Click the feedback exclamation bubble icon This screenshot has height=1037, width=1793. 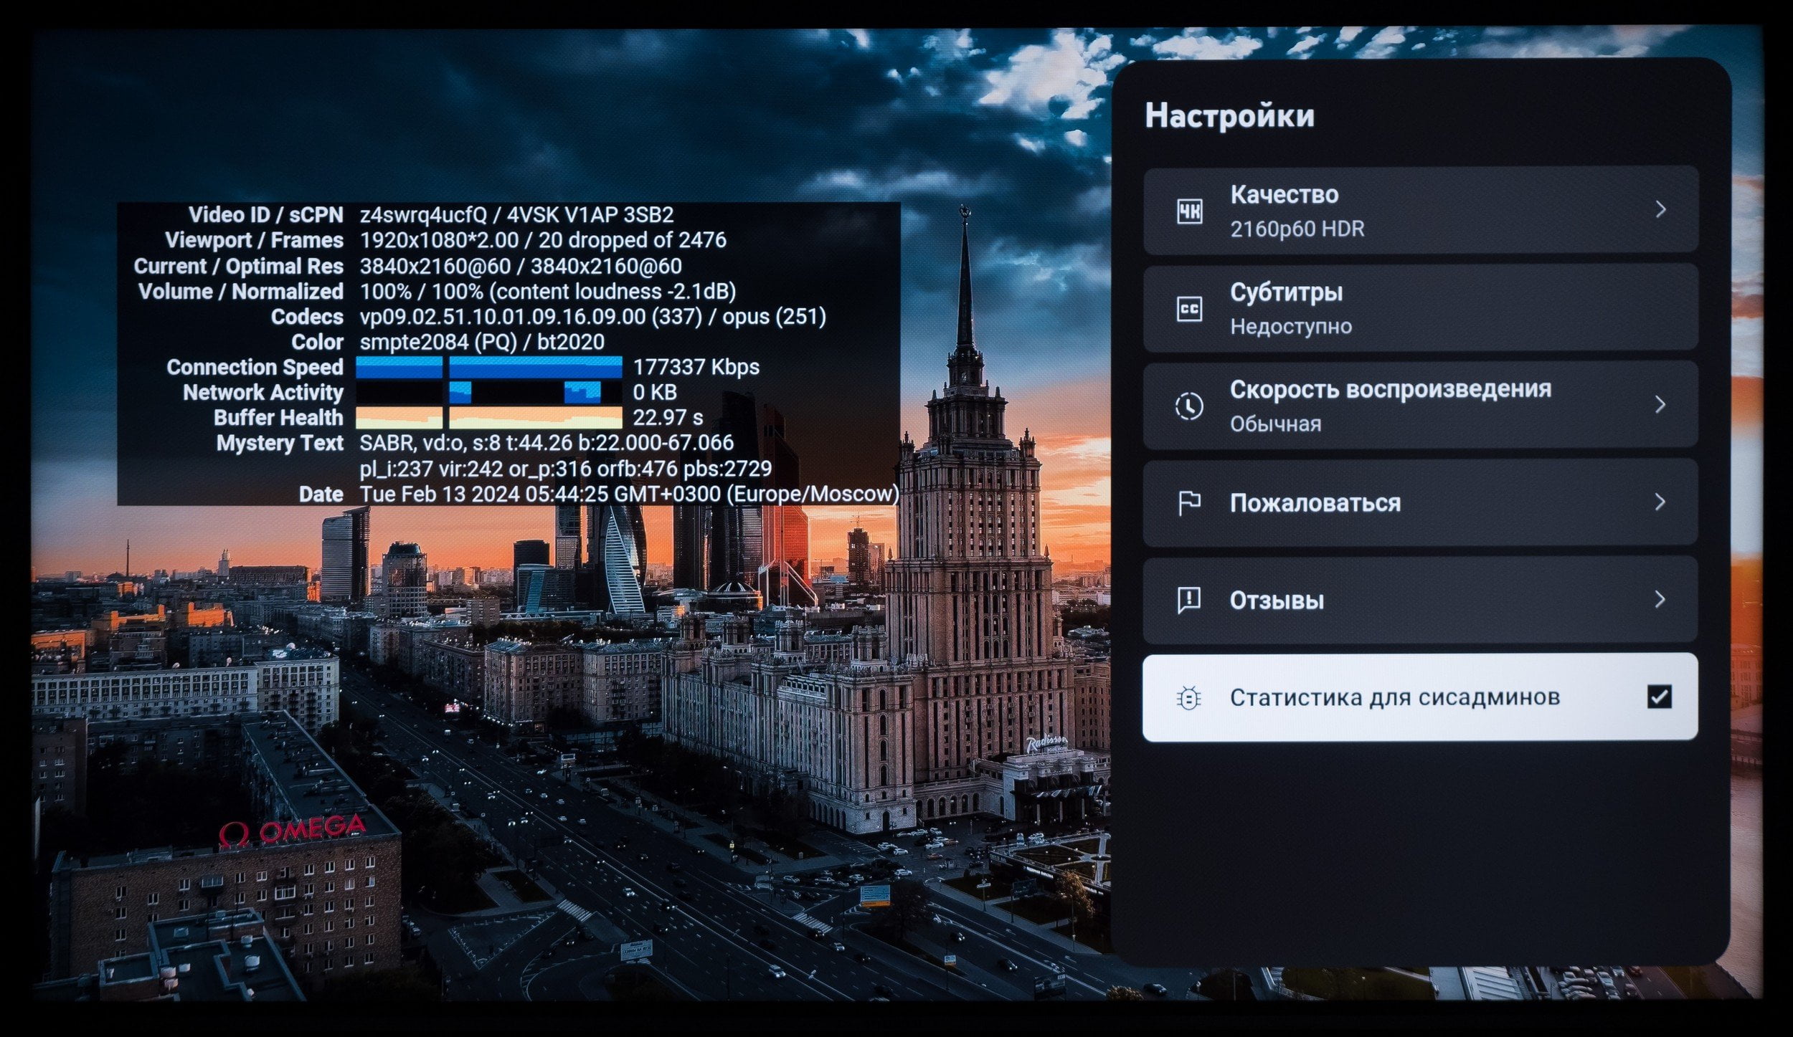1189,601
